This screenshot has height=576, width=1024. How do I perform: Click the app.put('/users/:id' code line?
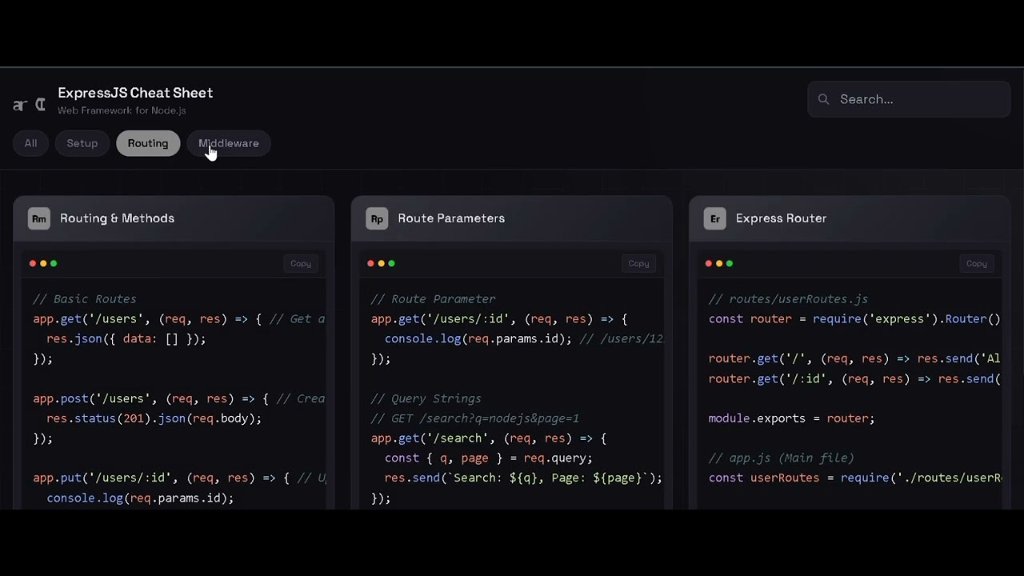click(179, 478)
